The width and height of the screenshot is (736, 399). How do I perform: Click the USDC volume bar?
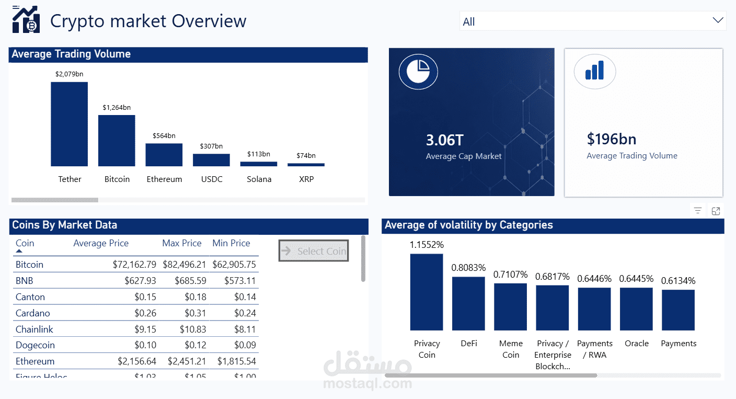(x=211, y=160)
